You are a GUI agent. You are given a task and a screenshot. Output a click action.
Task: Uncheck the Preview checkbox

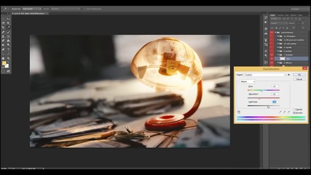tap(294, 113)
